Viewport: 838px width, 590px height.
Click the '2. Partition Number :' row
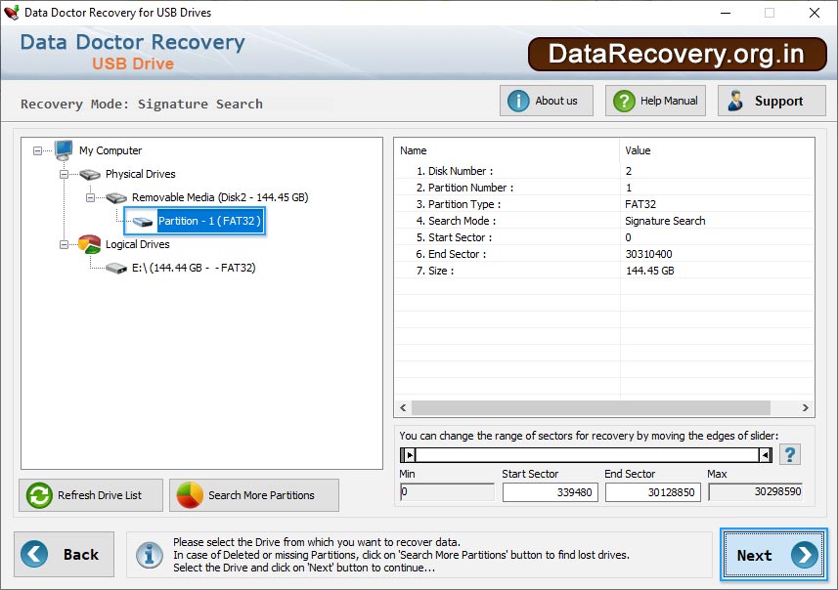(x=604, y=188)
